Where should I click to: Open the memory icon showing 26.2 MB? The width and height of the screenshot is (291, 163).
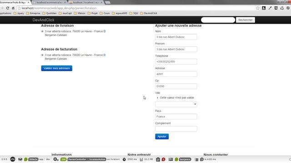141,159
